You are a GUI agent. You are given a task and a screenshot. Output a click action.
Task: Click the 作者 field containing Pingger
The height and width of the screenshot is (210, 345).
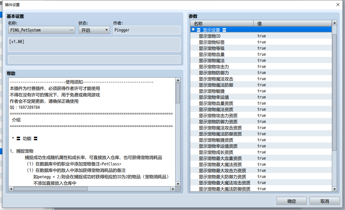[x=147, y=30]
